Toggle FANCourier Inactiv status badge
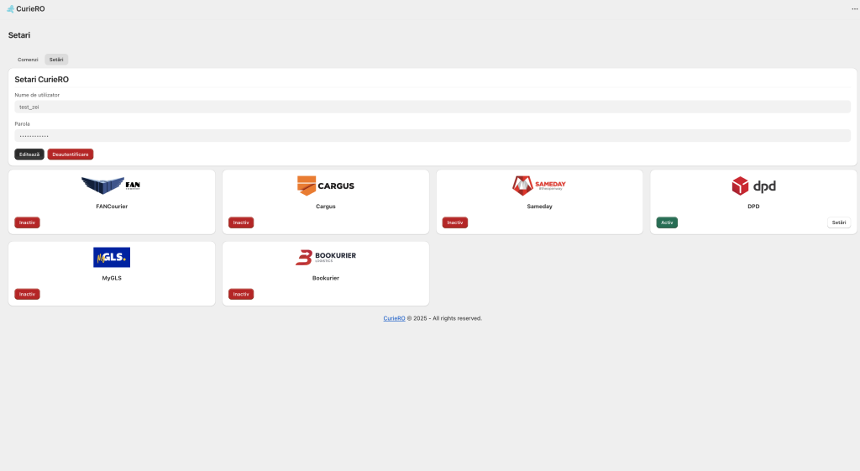Image resolution: width=860 pixels, height=471 pixels. point(27,222)
